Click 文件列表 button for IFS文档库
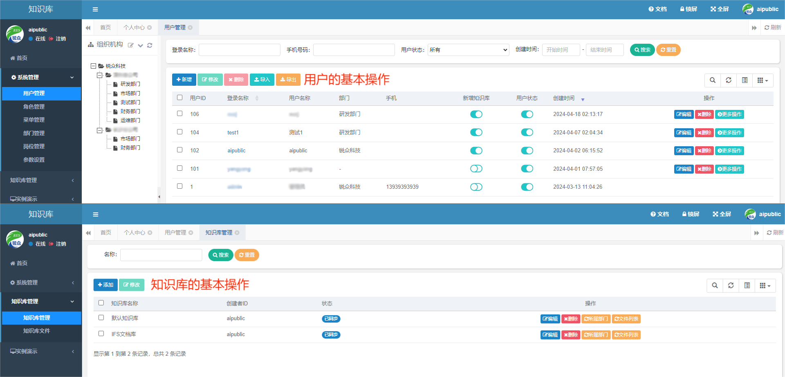The width and height of the screenshot is (785, 377). pyautogui.click(x=626, y=335)
